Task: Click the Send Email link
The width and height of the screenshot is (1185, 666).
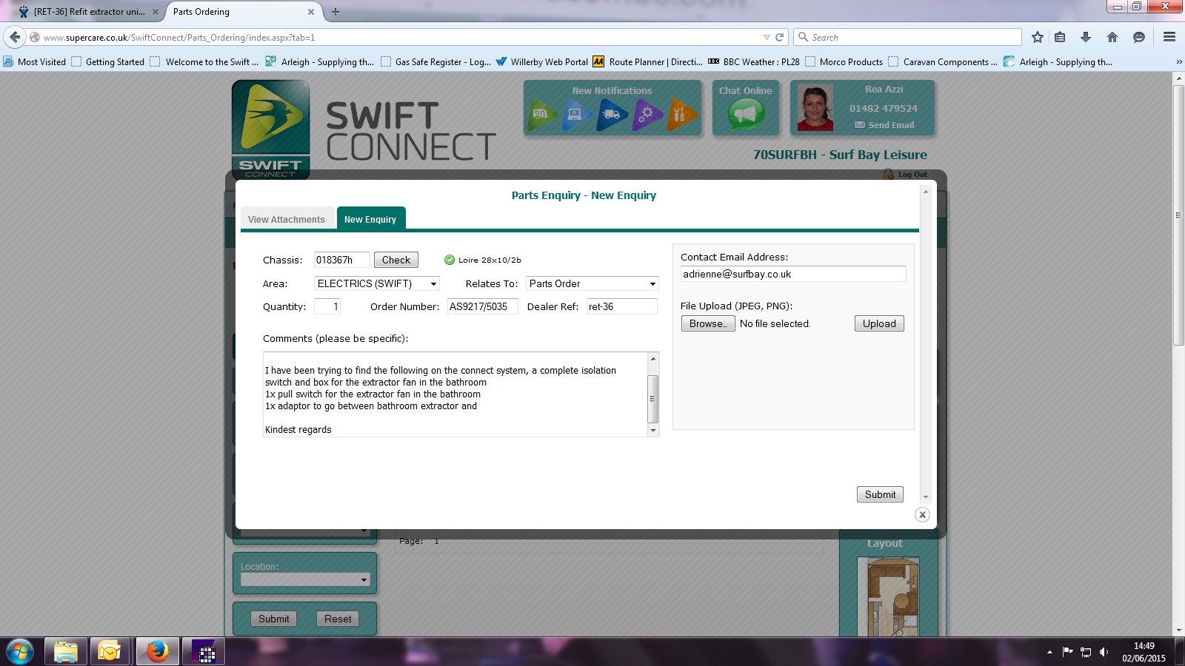Action: pyautogui.click(x=884, y=125)
